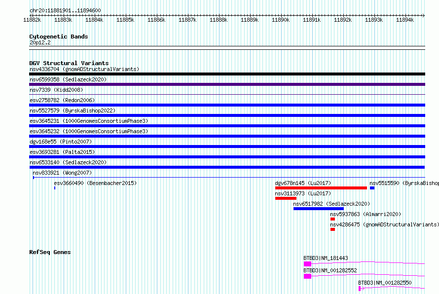Click the 11888k position on ruler
This screenshot has width=439, height=294.
[x=219, y=20]
